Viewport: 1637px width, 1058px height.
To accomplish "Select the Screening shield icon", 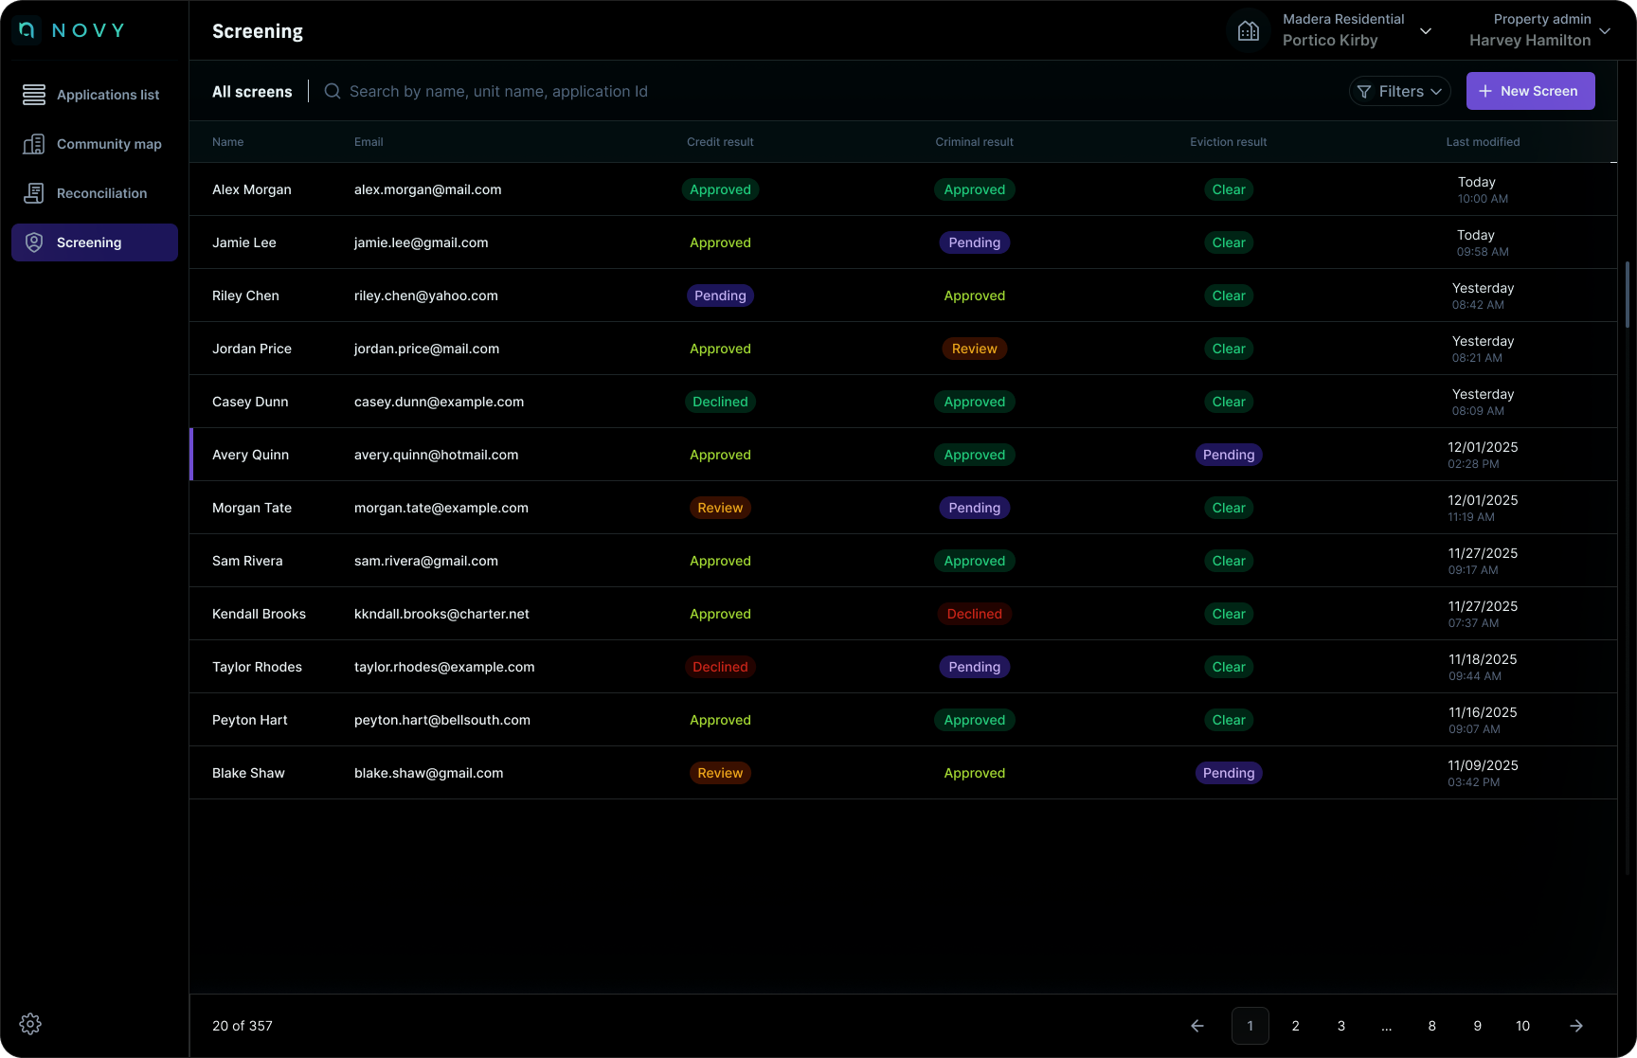I will [34, 242].
